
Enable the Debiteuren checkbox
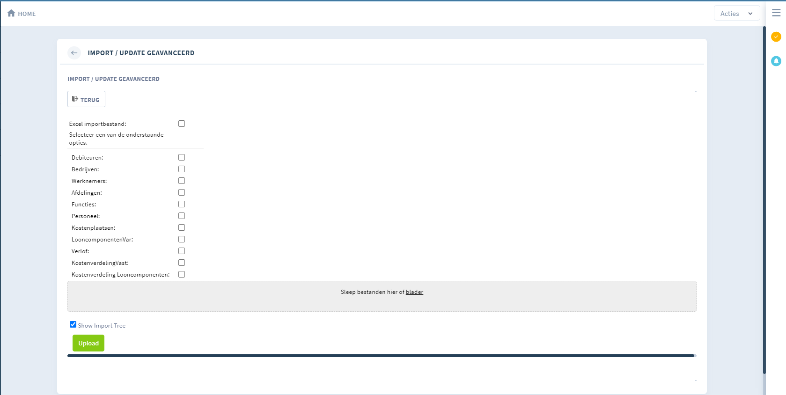(x=182, y=157)
